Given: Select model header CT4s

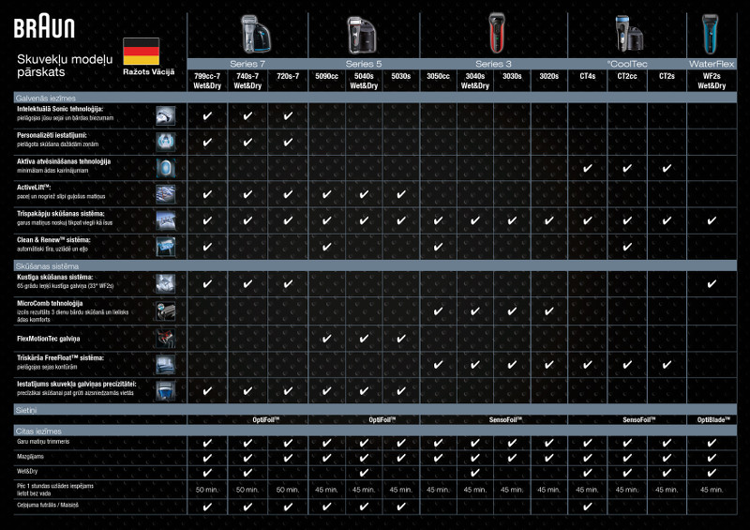Looking at the screenshot, I should click(x=588, y=76).
